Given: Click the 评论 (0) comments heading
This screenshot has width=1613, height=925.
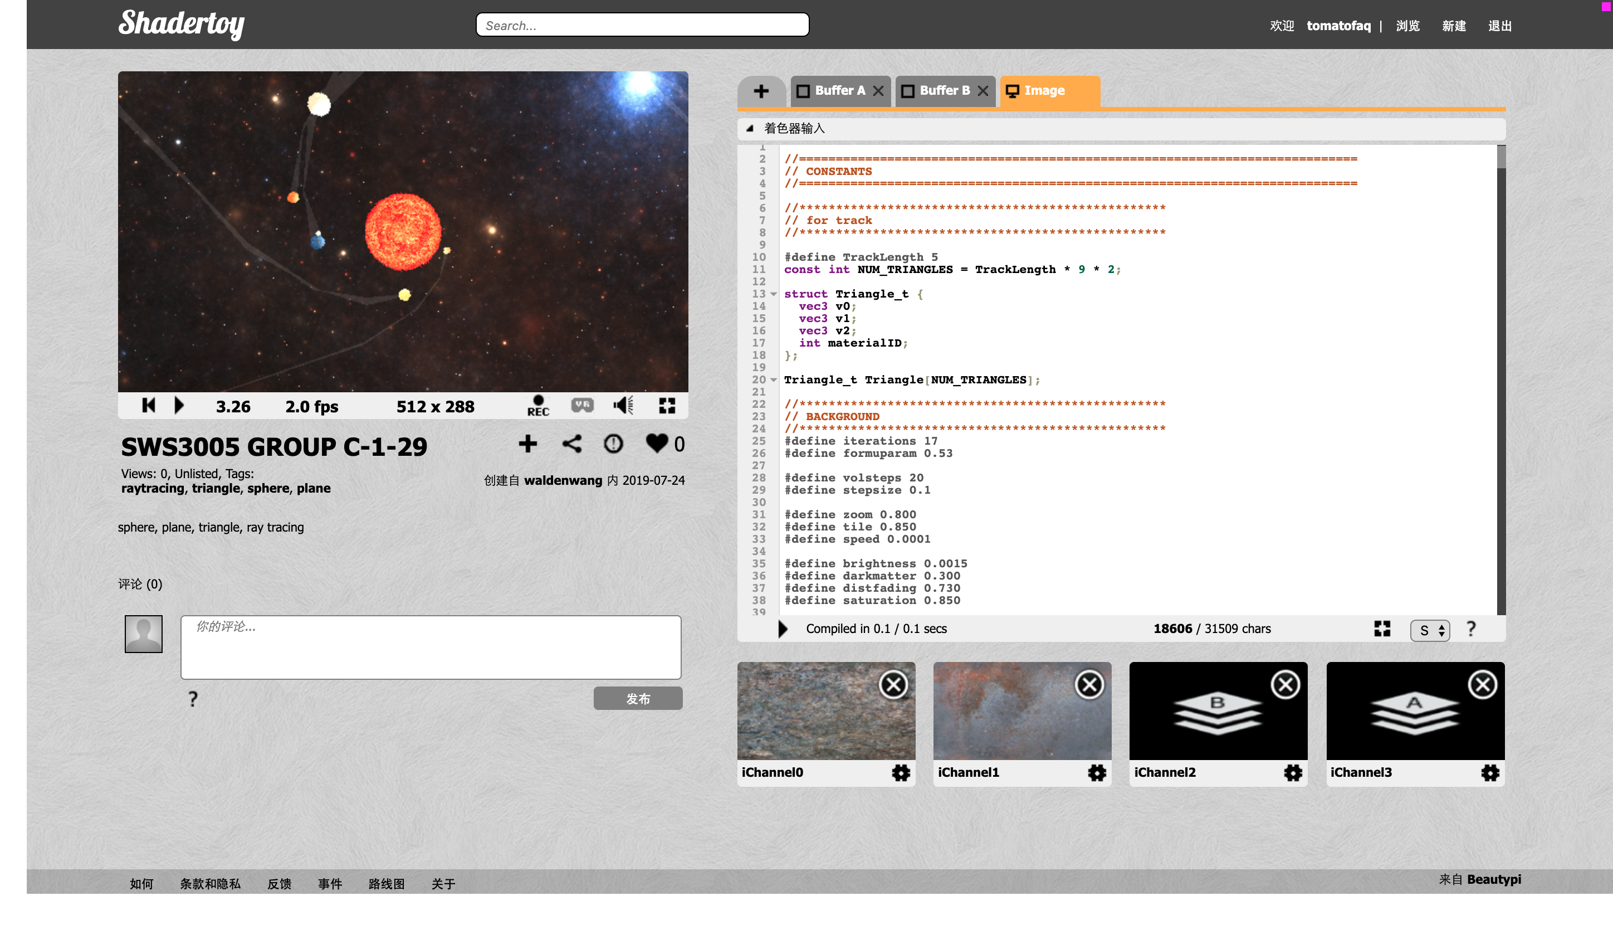Looking at the screenshot, I should [x=140, y=584].
